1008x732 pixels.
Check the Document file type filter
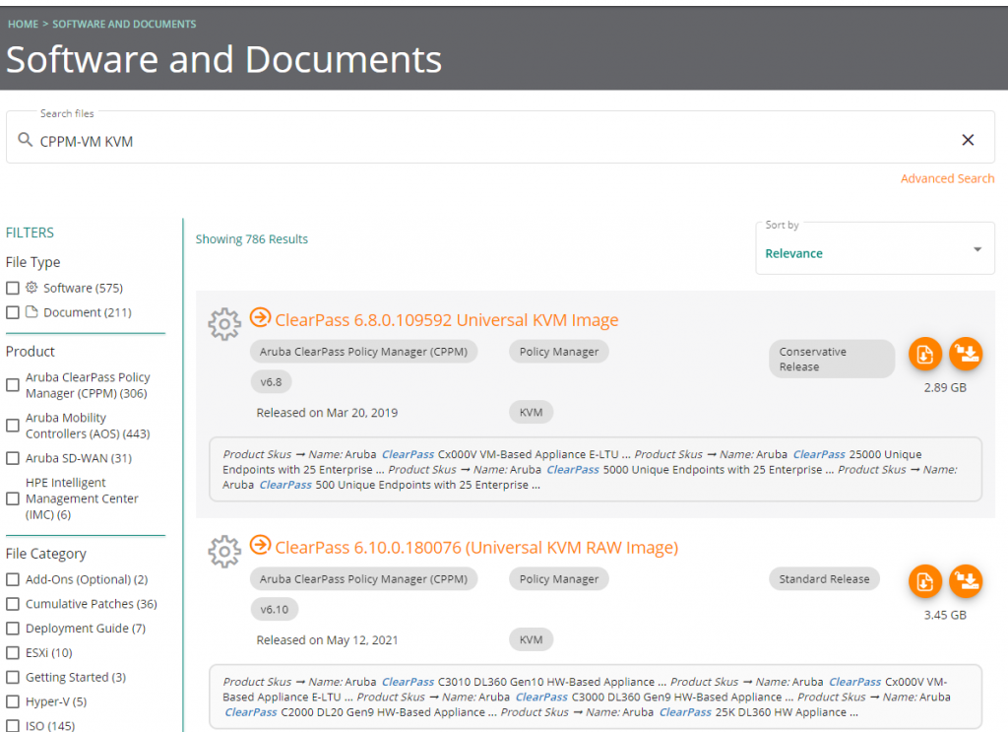point(13,312)
